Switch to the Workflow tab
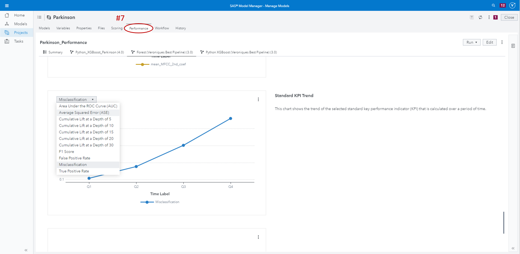The image size is (520, 254). click(x=162, y=28)
